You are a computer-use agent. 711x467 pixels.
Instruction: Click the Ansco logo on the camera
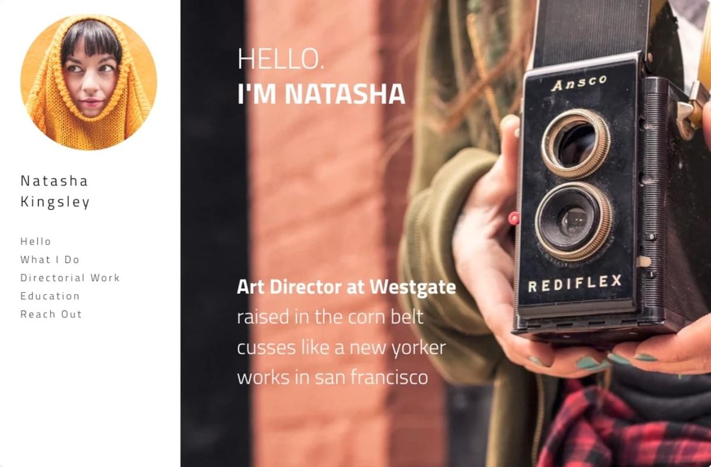(x=579, y=83)
